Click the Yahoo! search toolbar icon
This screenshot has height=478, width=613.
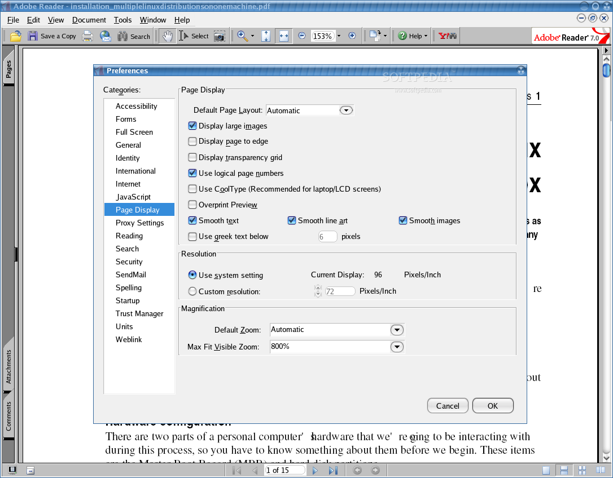446,36
